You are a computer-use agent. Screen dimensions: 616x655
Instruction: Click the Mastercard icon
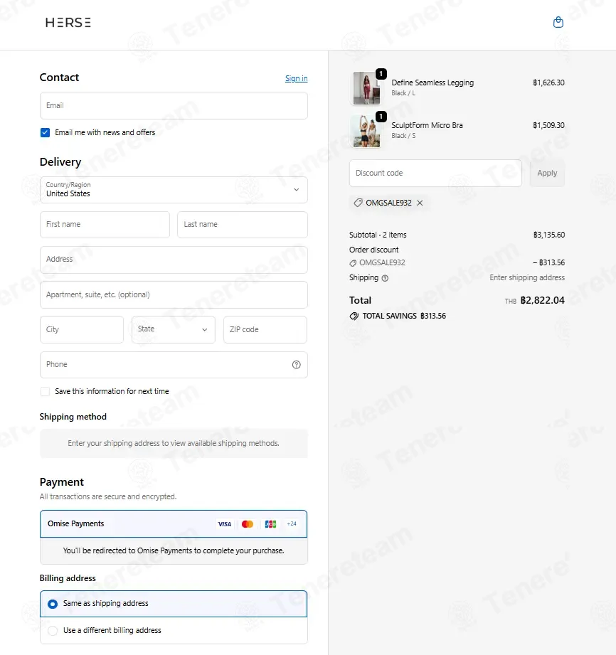tap(248, 524)
